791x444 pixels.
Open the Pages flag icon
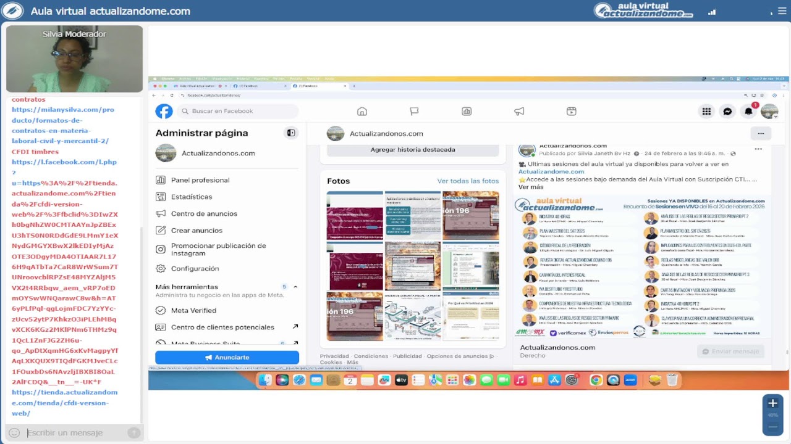click(414, 111)
